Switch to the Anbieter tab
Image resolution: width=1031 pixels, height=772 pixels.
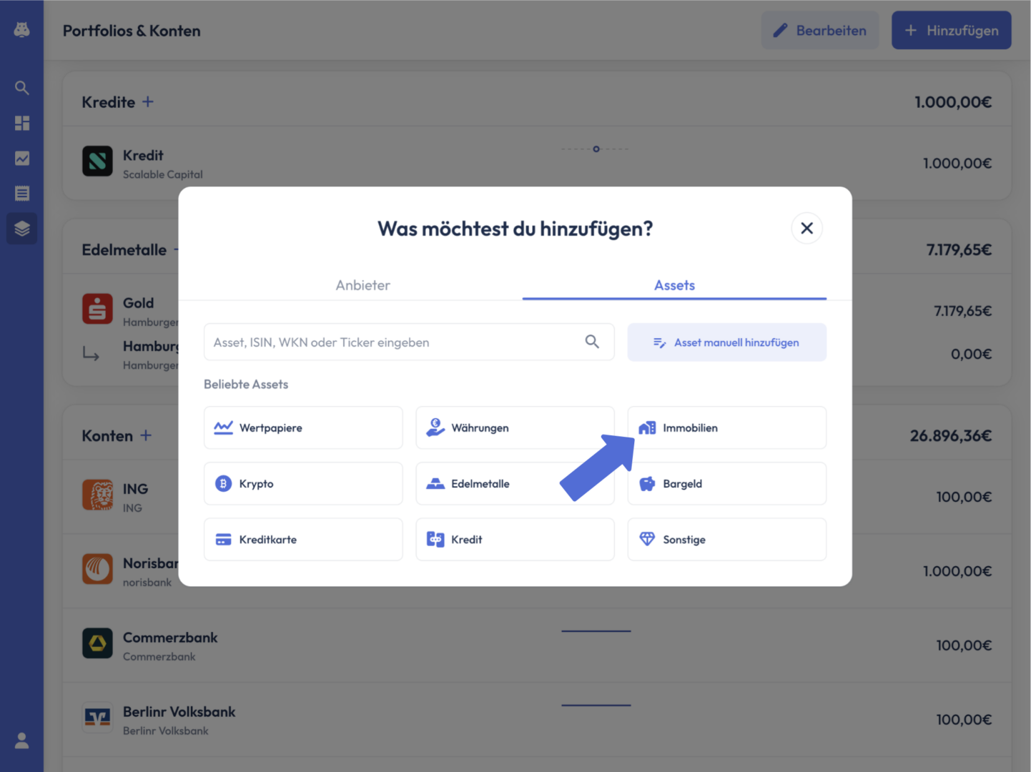362,285
